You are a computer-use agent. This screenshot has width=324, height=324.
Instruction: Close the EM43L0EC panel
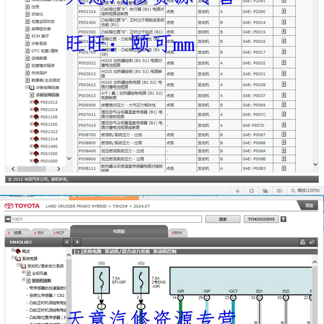(x=67, y=242)
